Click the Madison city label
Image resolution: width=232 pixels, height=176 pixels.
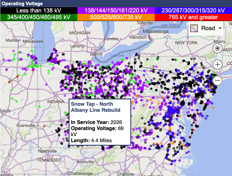(13, 40)
